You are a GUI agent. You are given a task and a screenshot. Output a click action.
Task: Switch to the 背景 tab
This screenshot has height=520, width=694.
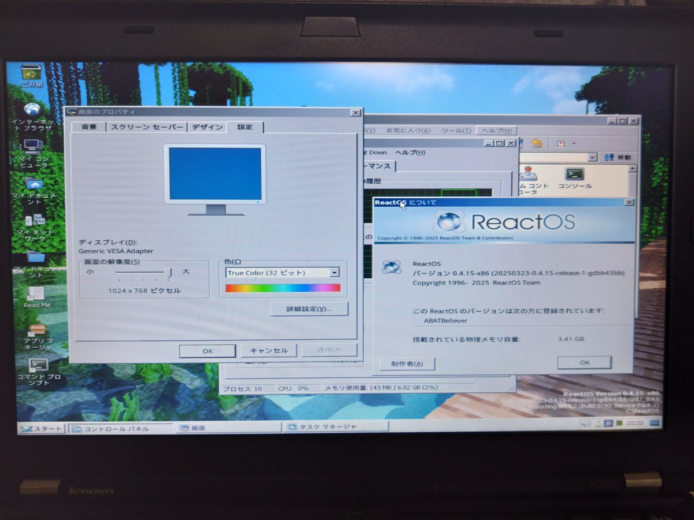[89, 127]
